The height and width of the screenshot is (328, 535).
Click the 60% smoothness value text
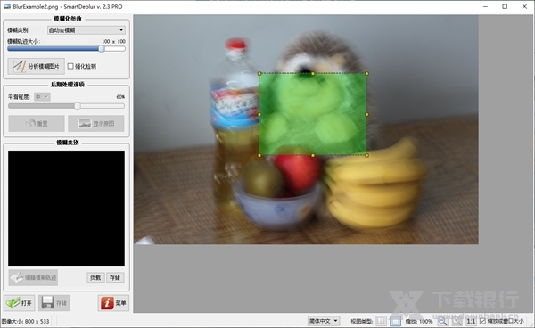[x=120, y=97]
